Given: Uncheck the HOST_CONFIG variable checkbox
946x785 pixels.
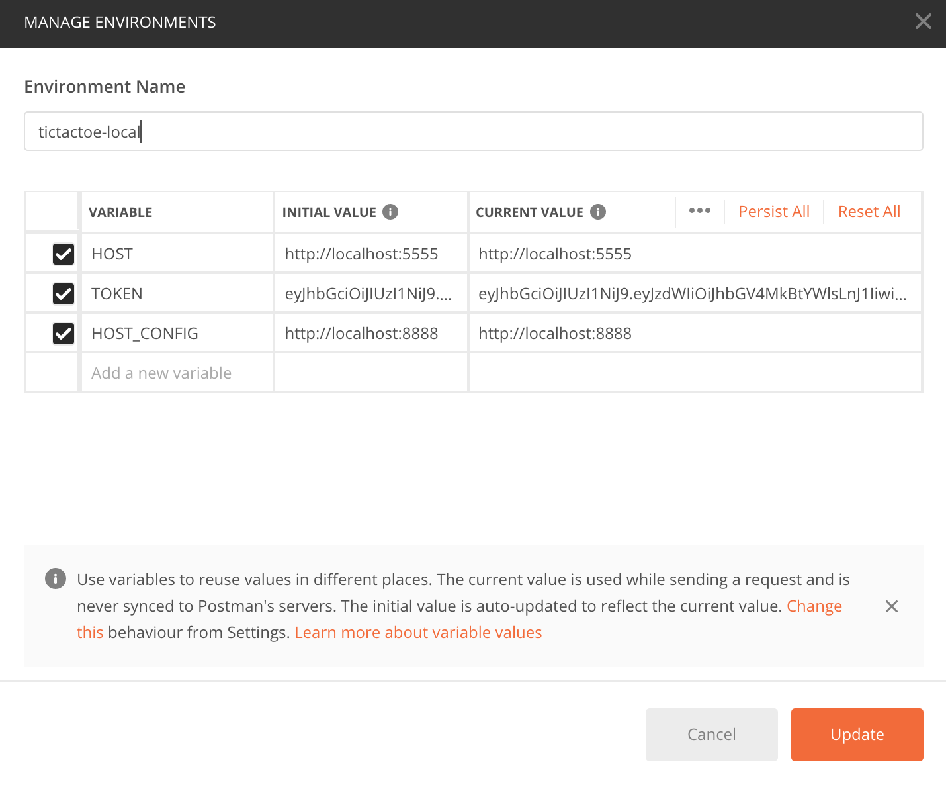Looking at the screenshot, I should click(64, 333).
